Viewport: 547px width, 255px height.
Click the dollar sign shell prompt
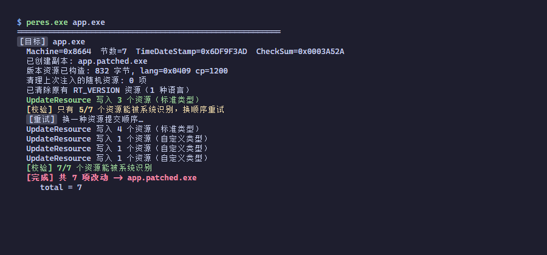(19, 22)
